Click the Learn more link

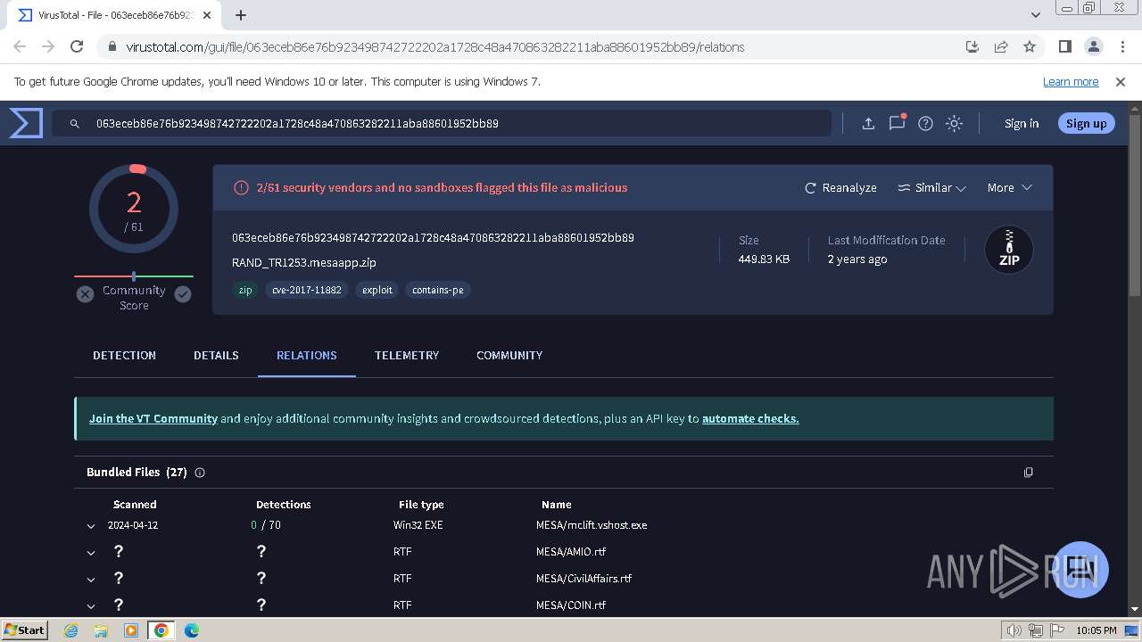click(1071, 81)
